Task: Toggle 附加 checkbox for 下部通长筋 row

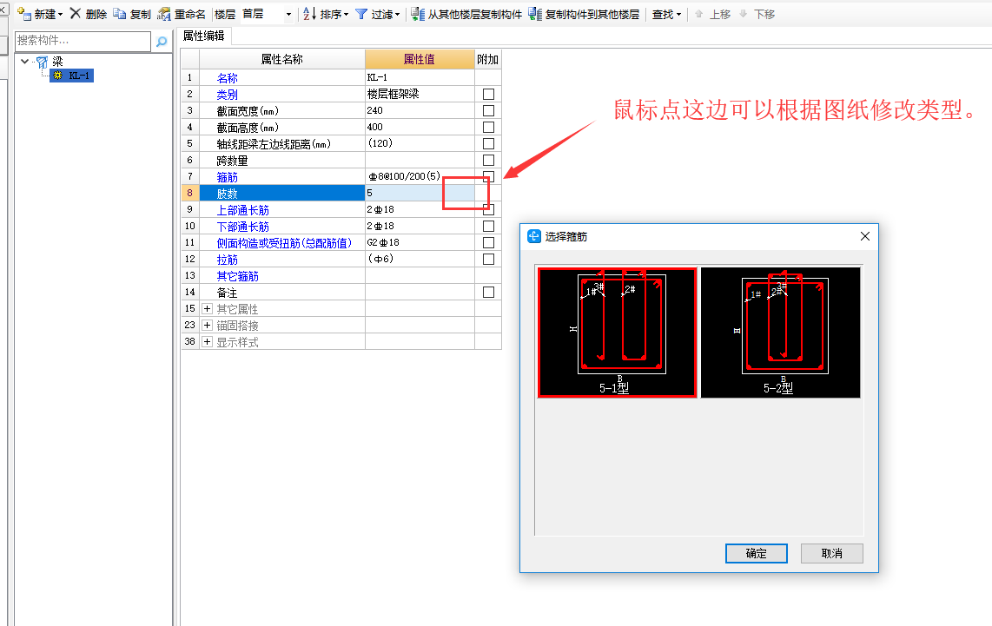Action: tap(488, 226)
